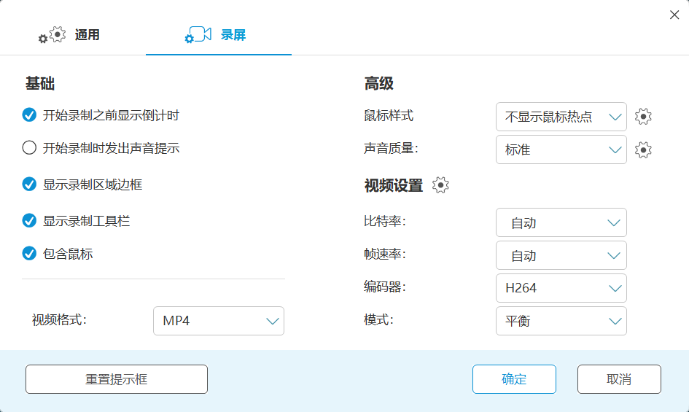This screenshot has height=412, width=689.
Task: Click the 比特率: label
Action: pos(384,221)
